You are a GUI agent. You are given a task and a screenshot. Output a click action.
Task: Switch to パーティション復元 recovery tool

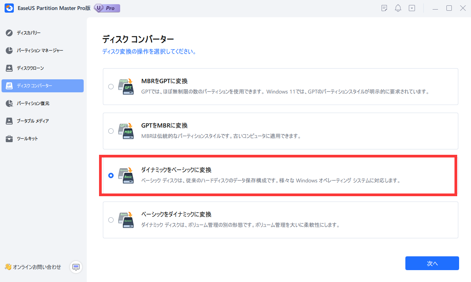(8, 103)
